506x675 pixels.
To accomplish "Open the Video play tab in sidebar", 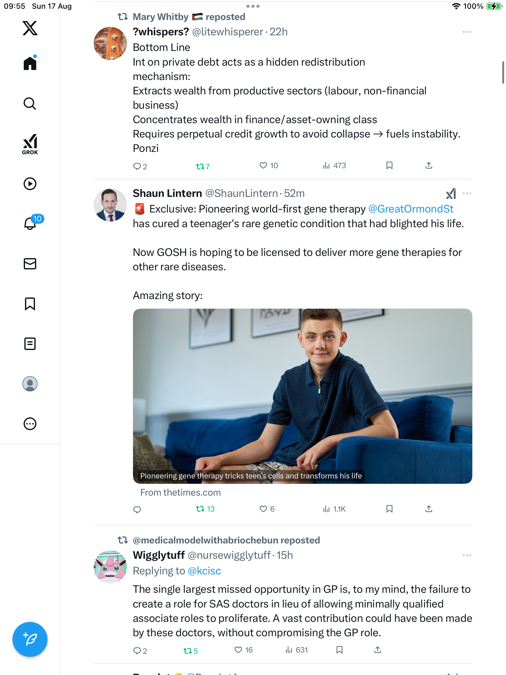I will pos(30,184).
